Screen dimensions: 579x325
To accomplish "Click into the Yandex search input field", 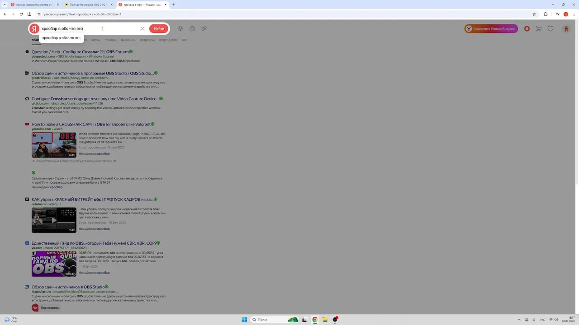I will (x=90, y=28).
